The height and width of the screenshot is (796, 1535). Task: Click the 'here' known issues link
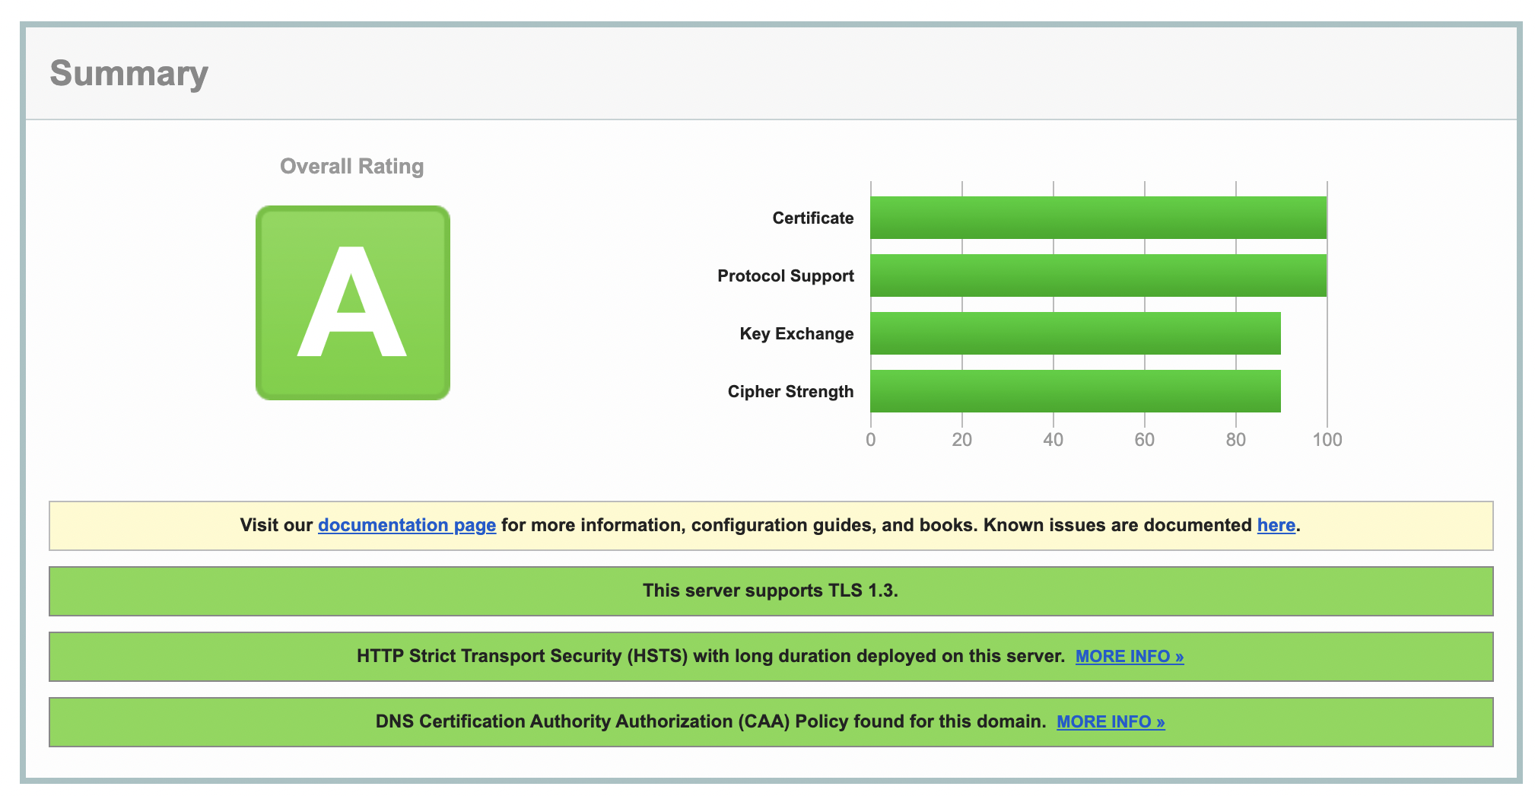click(x=1276, y=525)
